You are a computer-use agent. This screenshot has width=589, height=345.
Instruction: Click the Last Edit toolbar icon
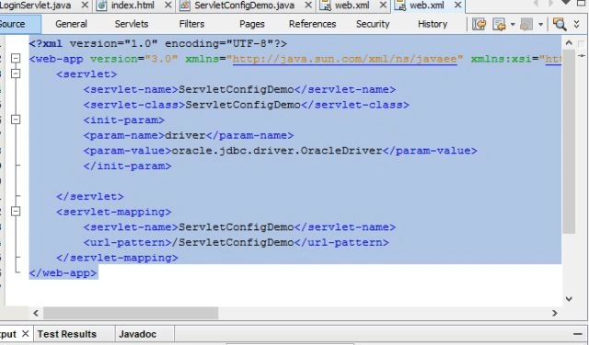tap(479, 24)
